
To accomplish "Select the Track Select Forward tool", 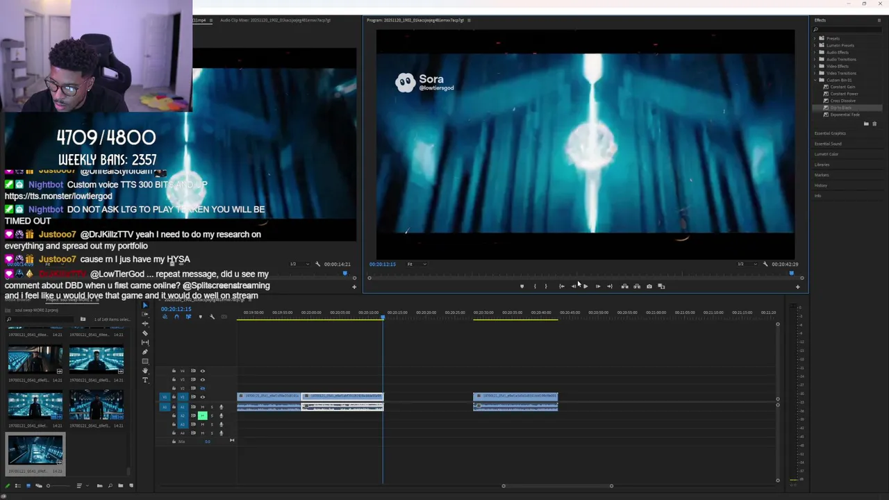I will pyautogui.click(x=145, y=314).
